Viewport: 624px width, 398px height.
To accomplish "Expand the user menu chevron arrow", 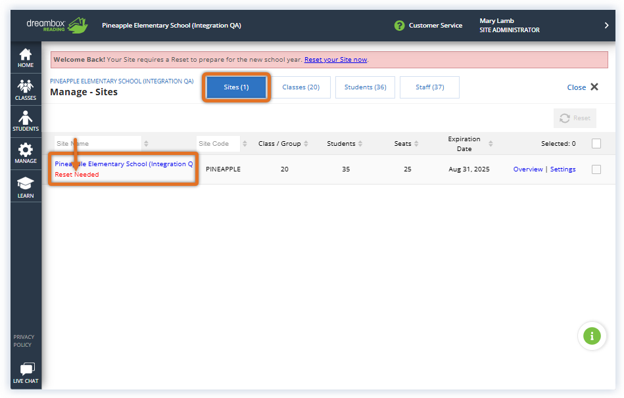I will click(x=606, y=26).
